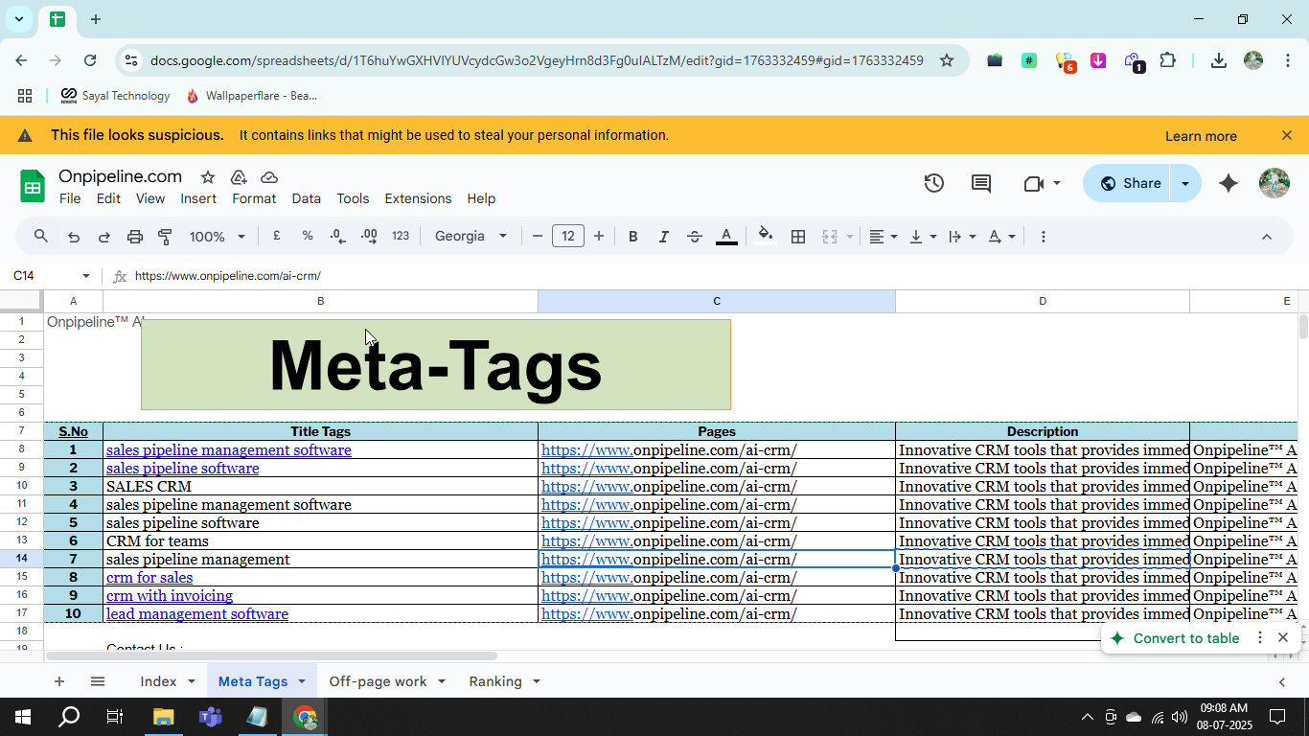The height and width of the screenshot is (736, 1309).
Task: Open the Extensions menu
Action: click(x=418, y=198)
